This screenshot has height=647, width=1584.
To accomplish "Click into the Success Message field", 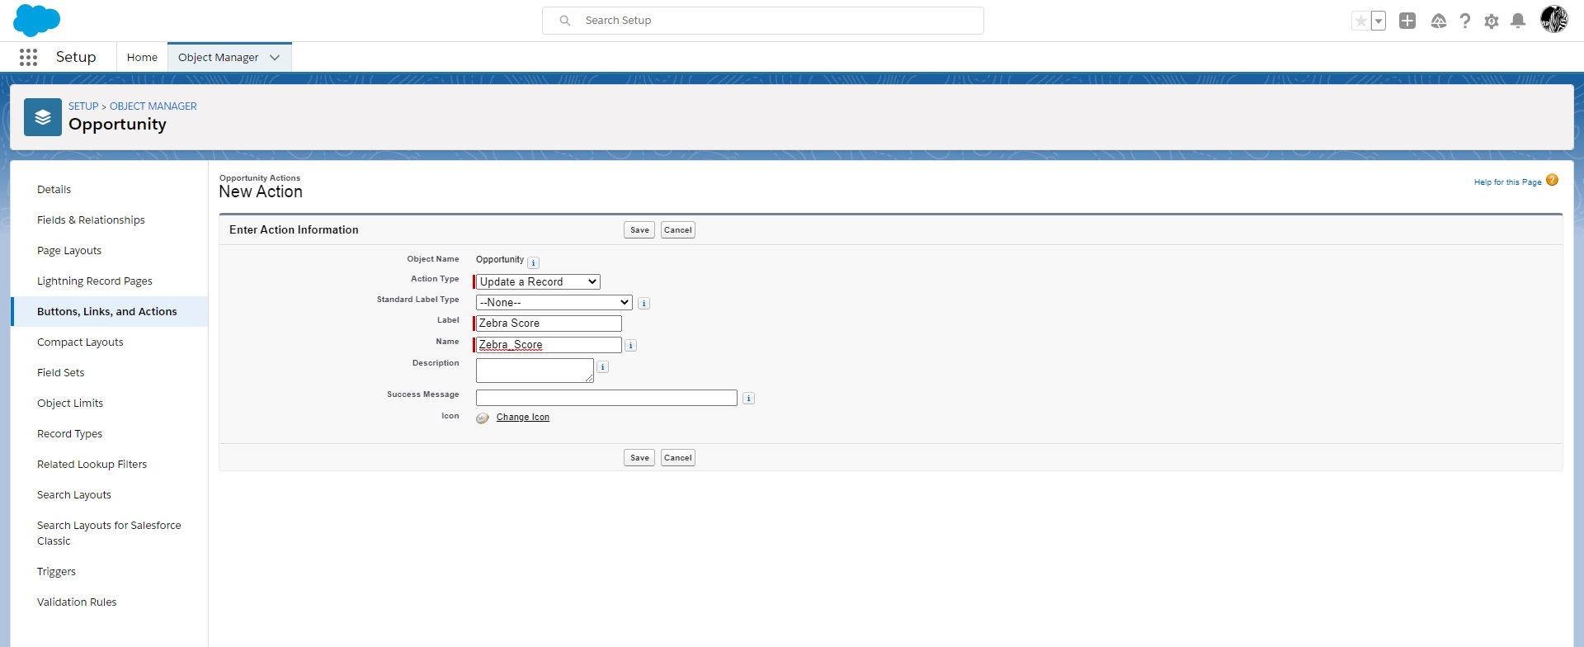I will (606, 398).
